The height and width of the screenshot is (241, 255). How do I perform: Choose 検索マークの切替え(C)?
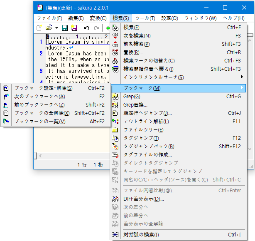click(x=179, y=61)
